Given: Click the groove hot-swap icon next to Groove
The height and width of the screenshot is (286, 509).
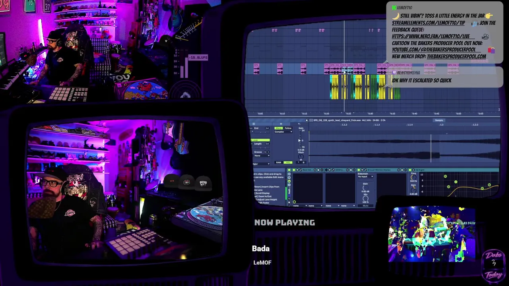Looking at the screenshot, I should tap(265, 152).
